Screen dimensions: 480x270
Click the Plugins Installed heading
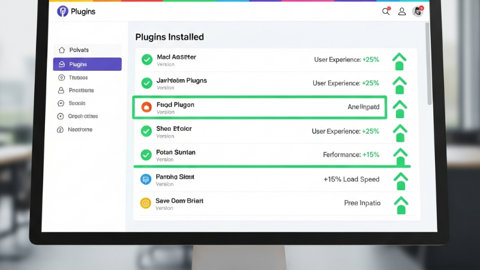(x=170, y=37)
